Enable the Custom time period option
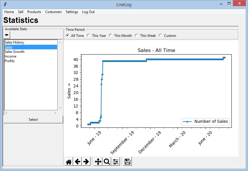Viewport: 248px width, 171px height. 160,36
